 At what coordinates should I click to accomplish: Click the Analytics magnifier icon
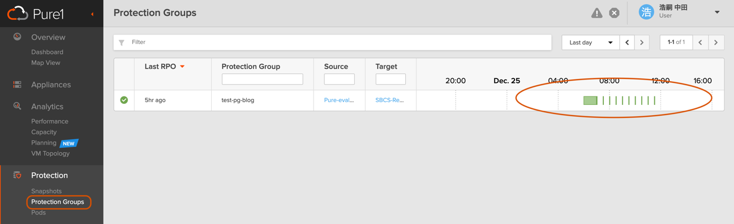(x=18, y=106)
